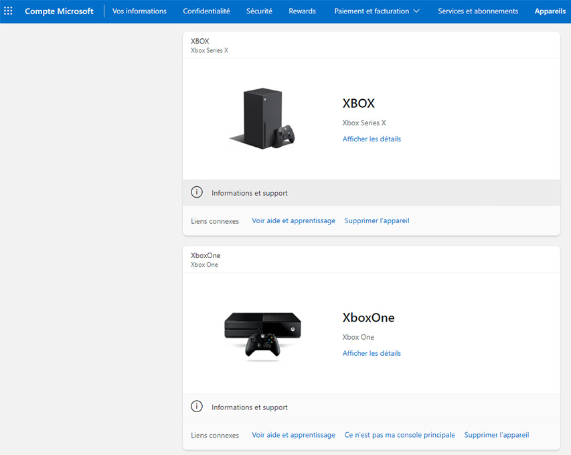Click the Xbox One console image

pyautogui.click(x=262, y=334)
